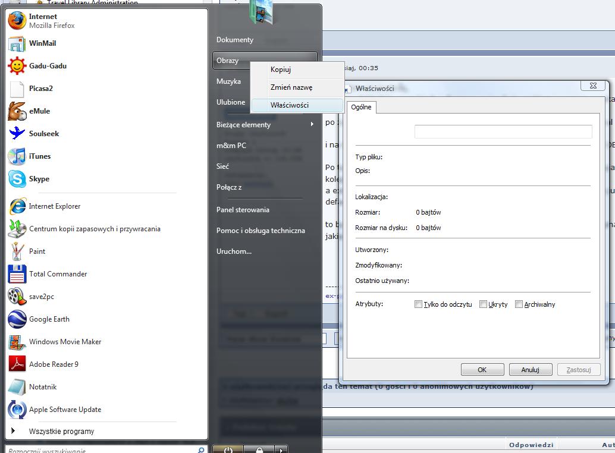Open Centrum kopii zapasowych i przywracania icon
The image size is (615, 453).
click(17, 229)
